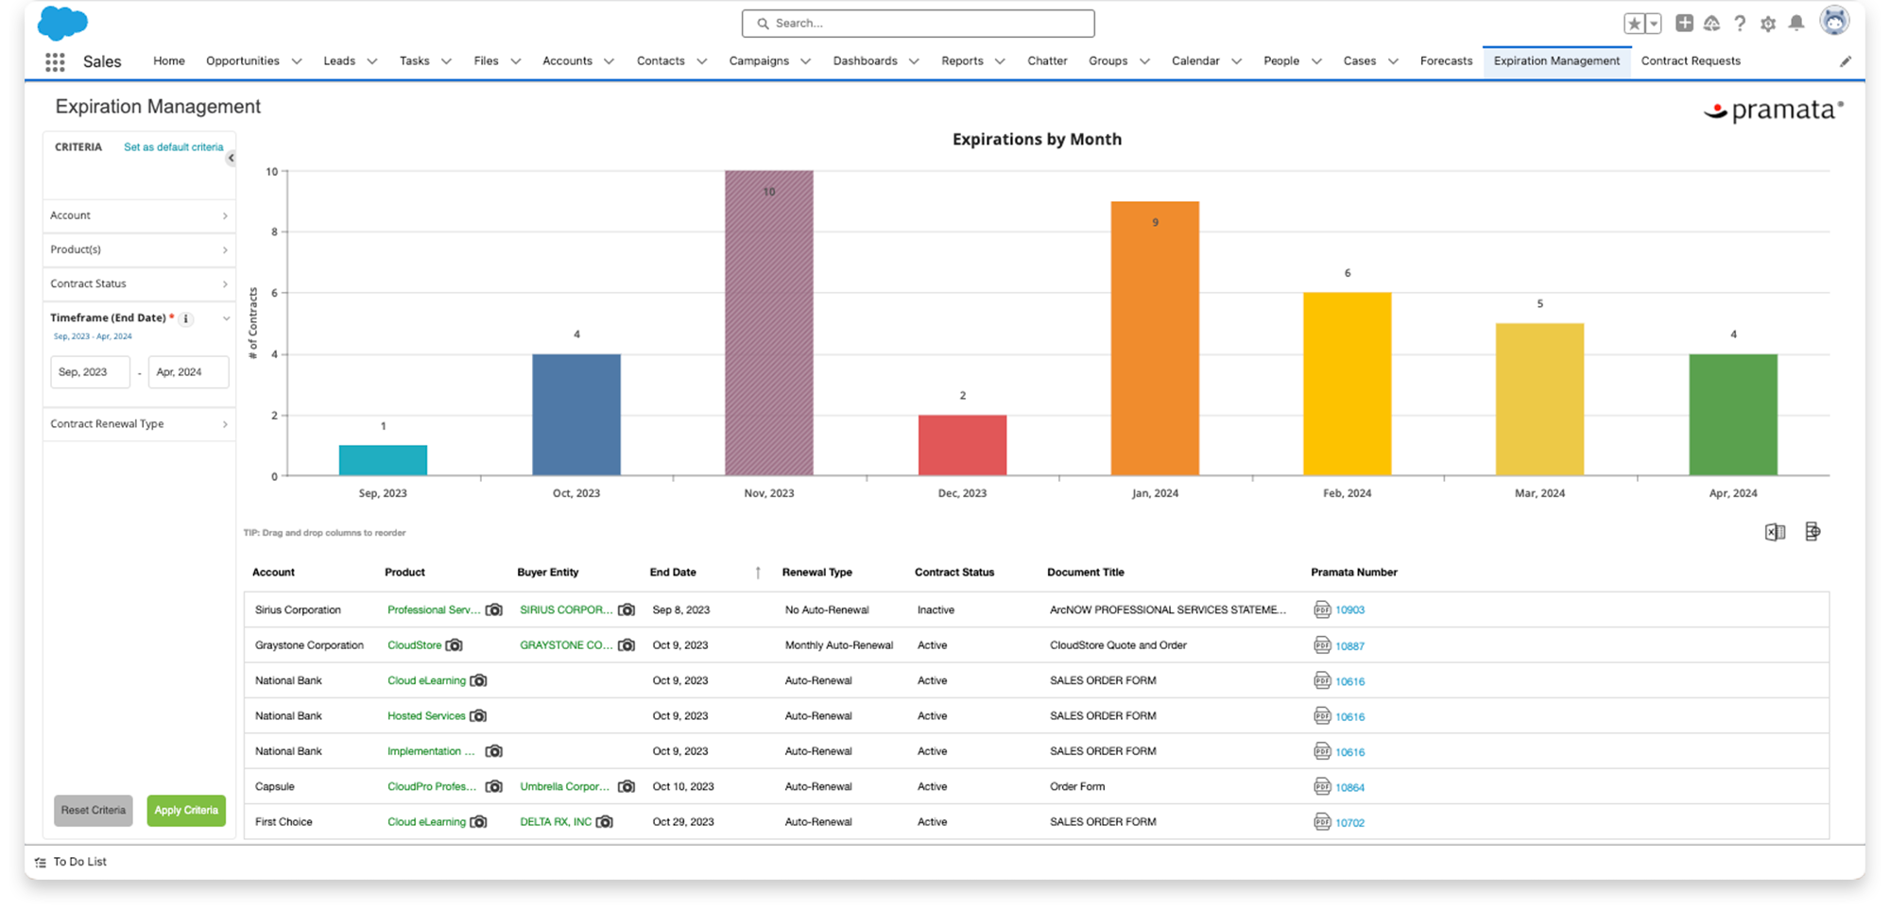Click the Favorites star icon
The height and width of the screenshot is (909, 1890).
[1634, 24]
